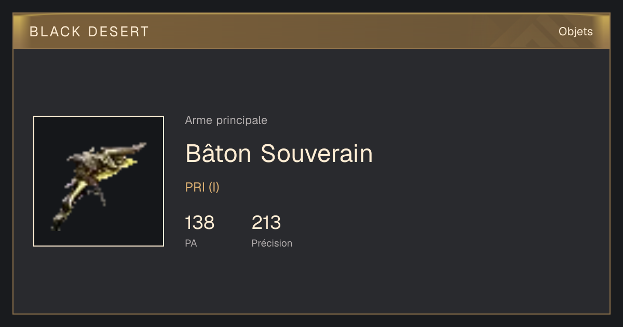Click the BLACK DESERT header title

click(89, 32)
